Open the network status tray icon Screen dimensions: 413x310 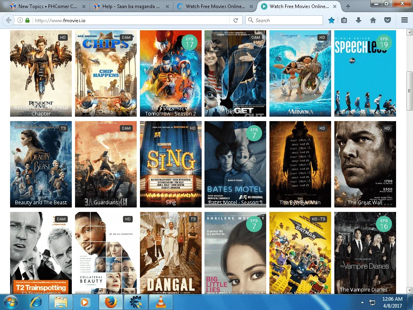pos(372,302)
